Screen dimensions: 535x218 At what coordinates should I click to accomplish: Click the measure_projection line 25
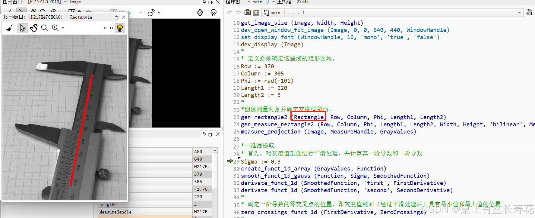coord(328,132)
